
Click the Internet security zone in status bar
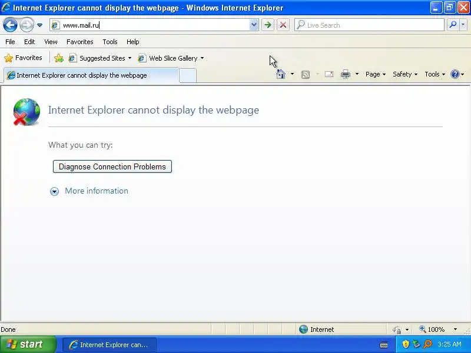click(317, 329)
